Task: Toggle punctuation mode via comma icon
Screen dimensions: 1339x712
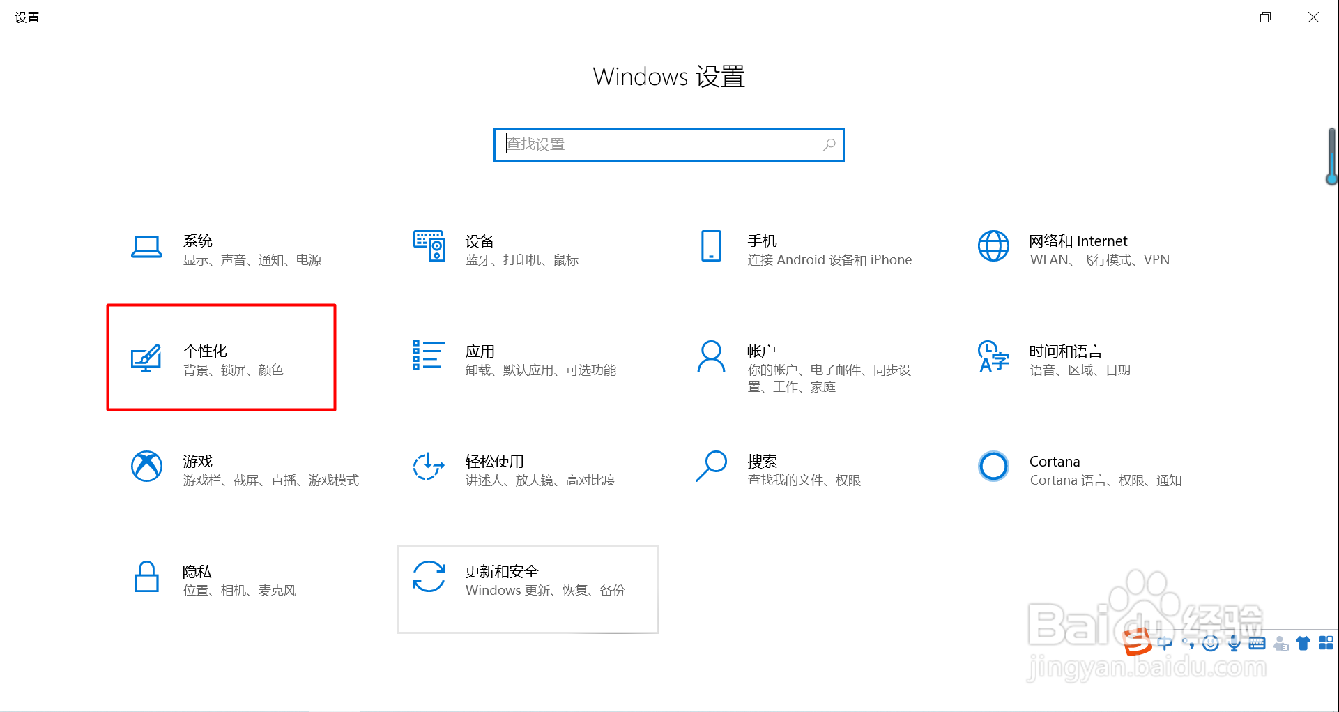Action: (1188, 643)
